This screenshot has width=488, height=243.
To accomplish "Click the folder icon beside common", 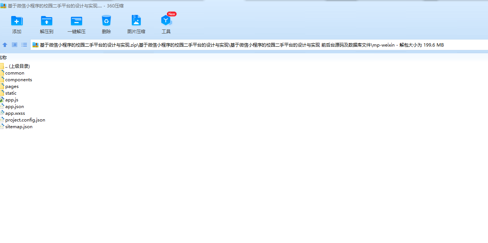I will click(x=2, y=73).
